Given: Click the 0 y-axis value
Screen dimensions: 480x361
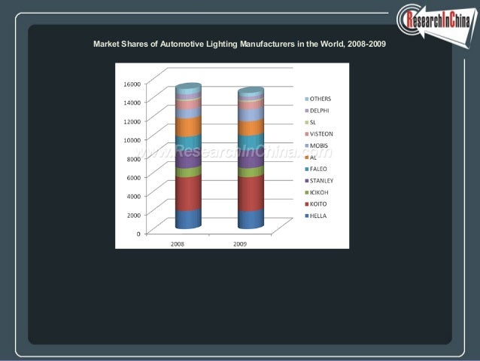Looking at the screenshot, I should (138, 234).
